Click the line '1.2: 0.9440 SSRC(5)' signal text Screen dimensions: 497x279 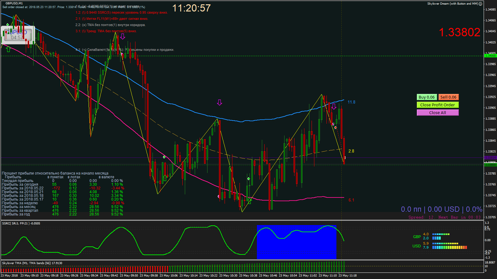[x=121, y=12]
